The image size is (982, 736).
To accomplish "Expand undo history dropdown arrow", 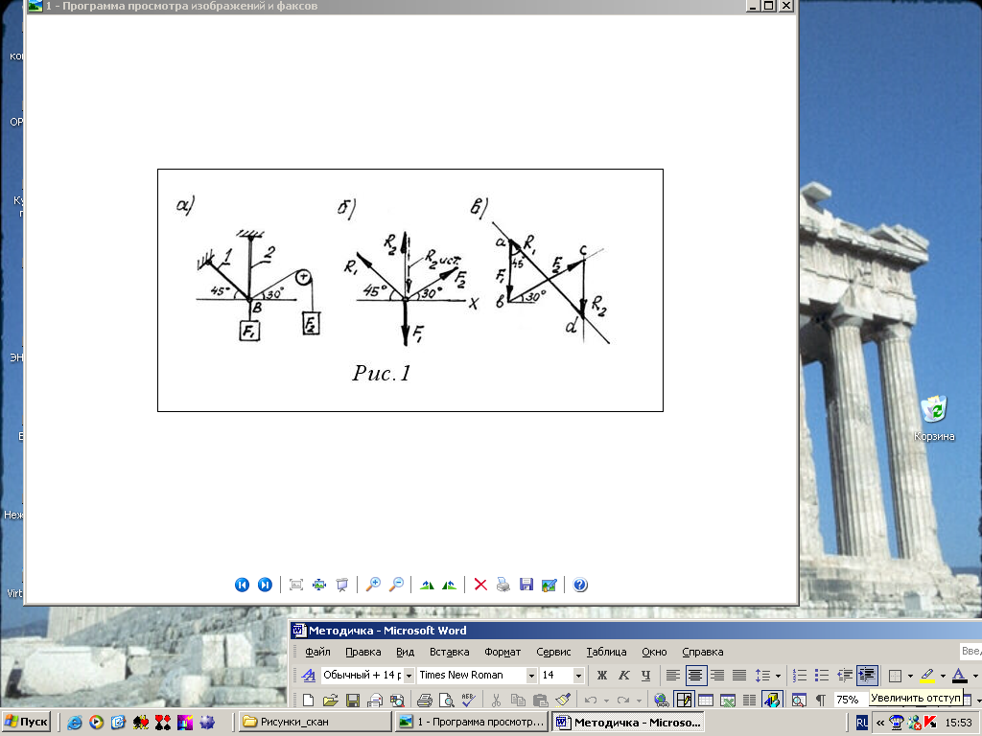I will 606,700.
